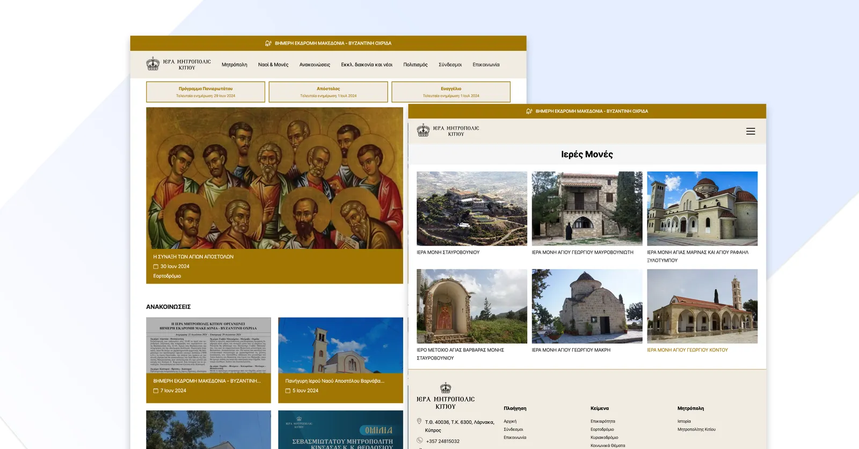Click the Ευαγγέλιο button
Image resolution: width=859 pixels, height=449 pixels.
click(x=451, y=92)
